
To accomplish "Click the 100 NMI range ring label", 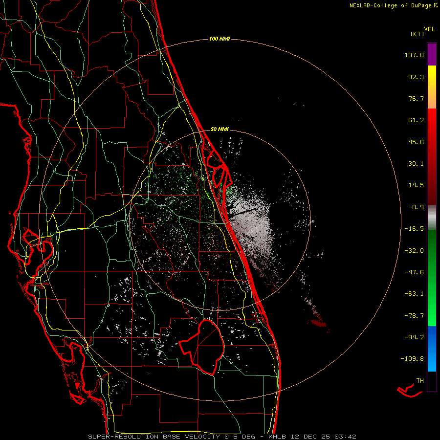I will (220, 39).
